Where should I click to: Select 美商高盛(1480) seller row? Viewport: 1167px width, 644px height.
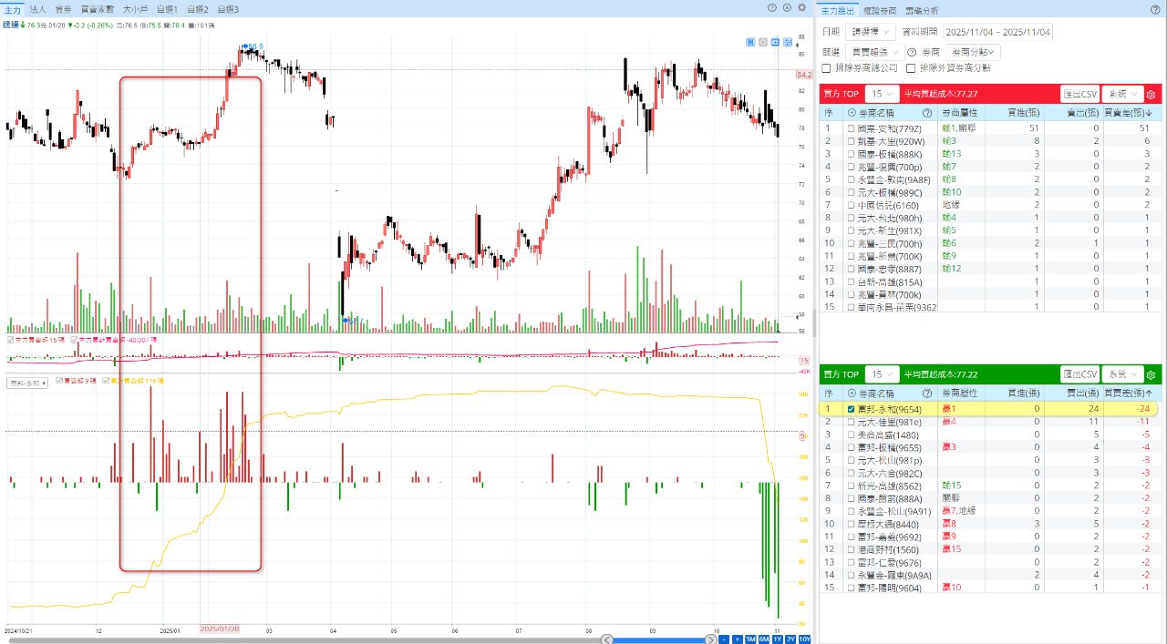[x=991, y=434]
